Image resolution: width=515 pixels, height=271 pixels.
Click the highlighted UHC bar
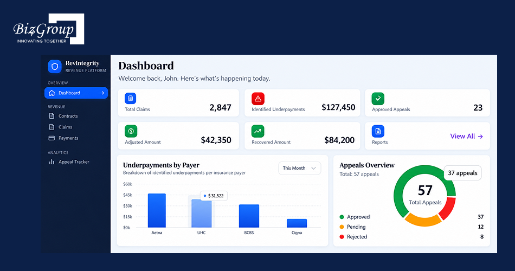pyautogui.click(x=201, y=214)
